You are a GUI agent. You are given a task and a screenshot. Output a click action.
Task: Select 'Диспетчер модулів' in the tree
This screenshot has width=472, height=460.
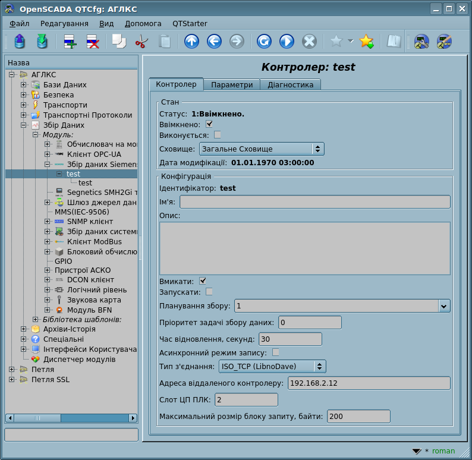point(79,360)
